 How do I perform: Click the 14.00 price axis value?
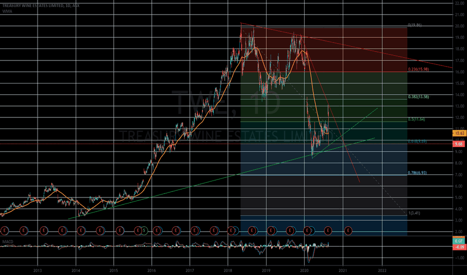click(459, 95)
